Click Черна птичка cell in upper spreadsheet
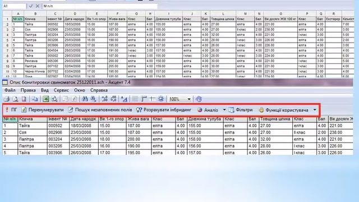Viewport: 359px width, 202px height. (35, 71)
